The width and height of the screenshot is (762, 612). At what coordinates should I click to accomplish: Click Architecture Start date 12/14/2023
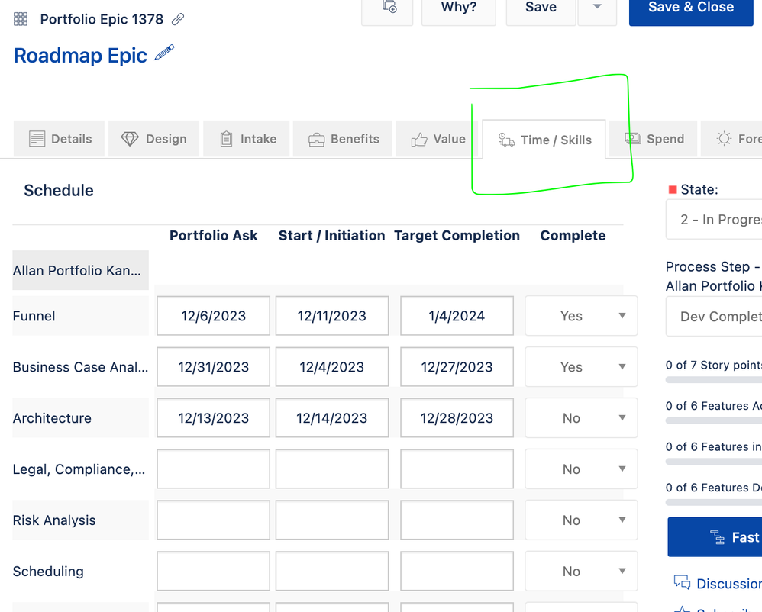(x=332, y=417)
